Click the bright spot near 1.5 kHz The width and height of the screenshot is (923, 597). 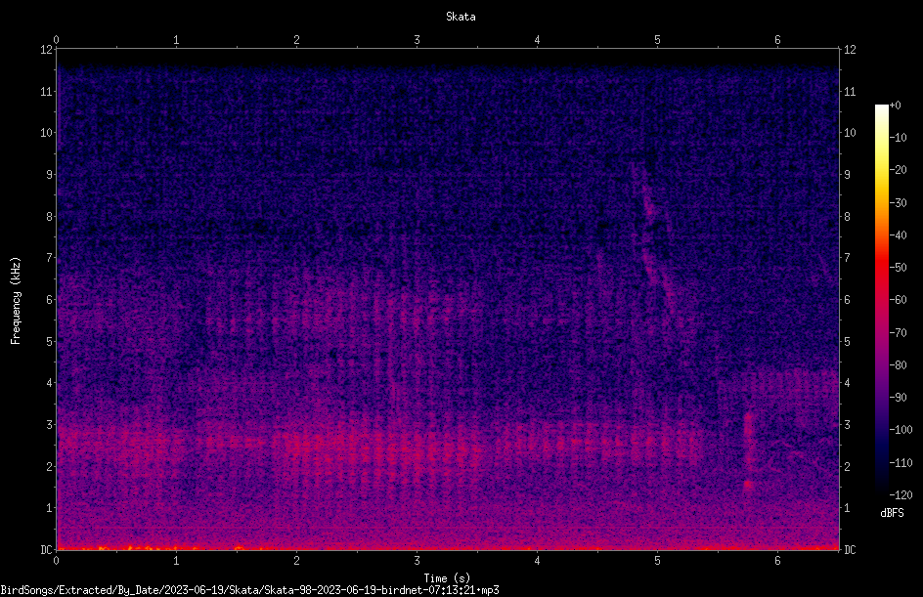(x=748, y=486)
